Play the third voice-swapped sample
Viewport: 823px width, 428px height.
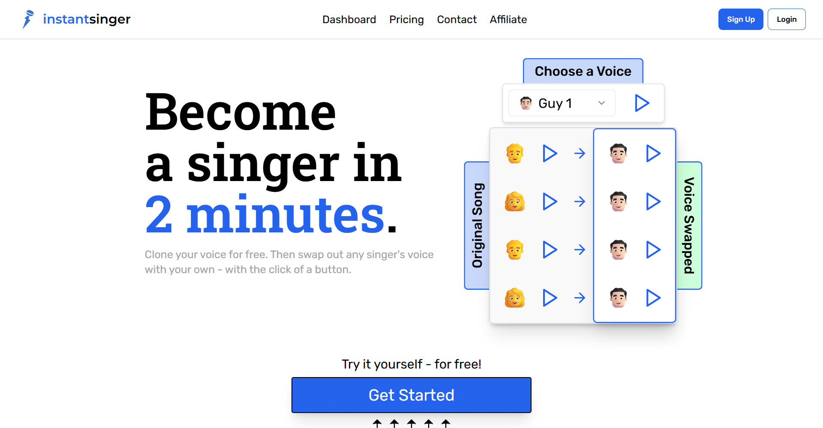point(653,250)
